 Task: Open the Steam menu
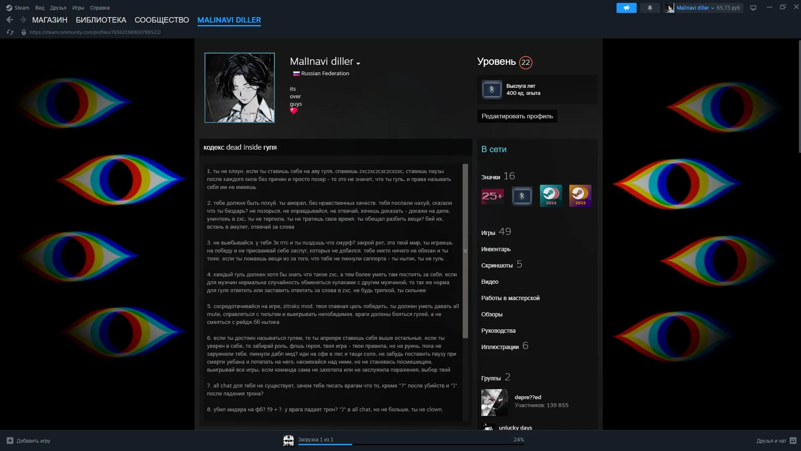pos(18,8)
